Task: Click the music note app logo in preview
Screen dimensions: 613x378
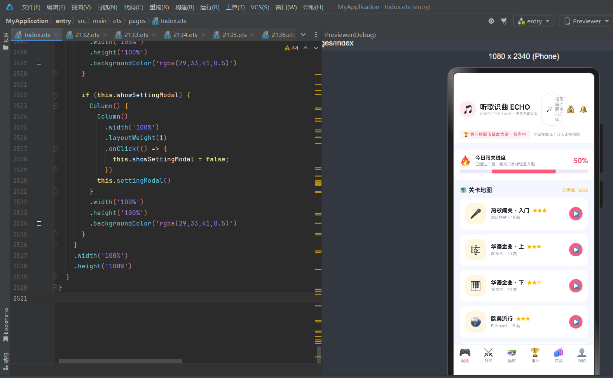Action: (x=468, y=109)
